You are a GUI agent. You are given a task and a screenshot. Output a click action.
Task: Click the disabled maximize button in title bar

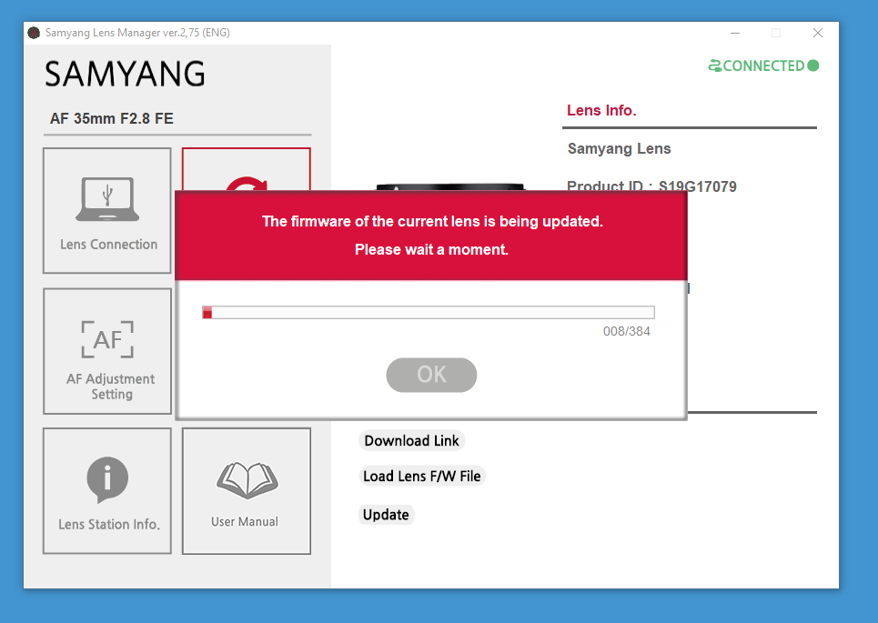click(x=776, y=33)
